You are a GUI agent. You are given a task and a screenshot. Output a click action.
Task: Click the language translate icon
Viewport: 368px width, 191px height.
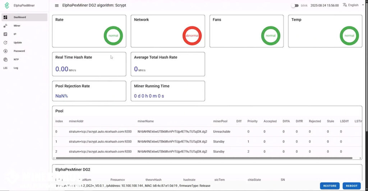click(345, 5)
